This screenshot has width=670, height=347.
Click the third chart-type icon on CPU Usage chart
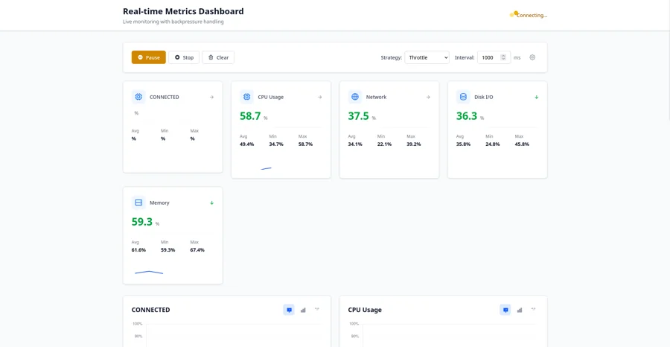point(533,309)
